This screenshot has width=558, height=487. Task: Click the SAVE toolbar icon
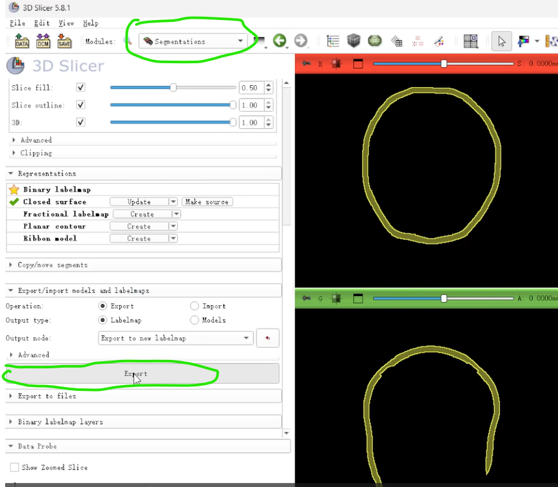point(64,41)
